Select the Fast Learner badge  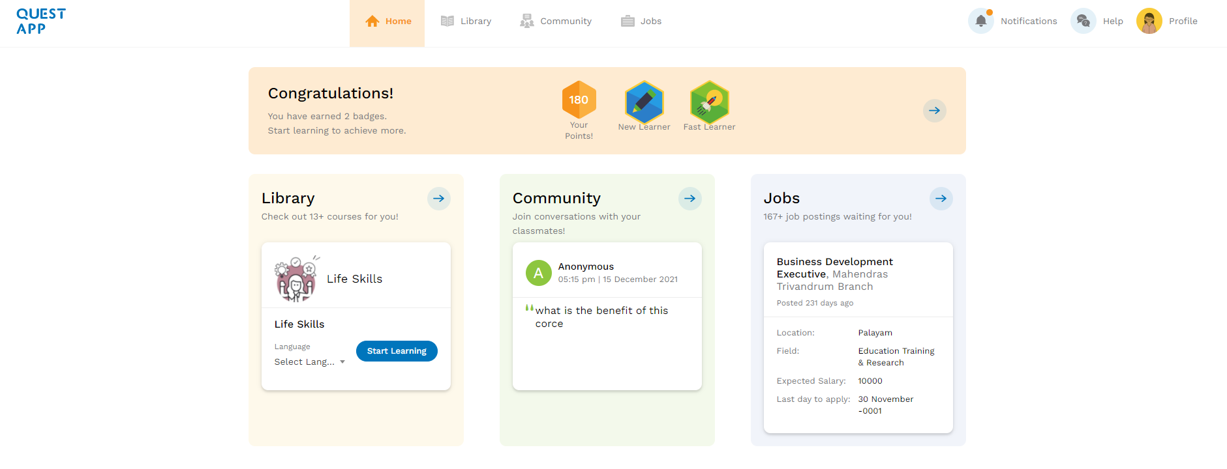pos(709,102)
